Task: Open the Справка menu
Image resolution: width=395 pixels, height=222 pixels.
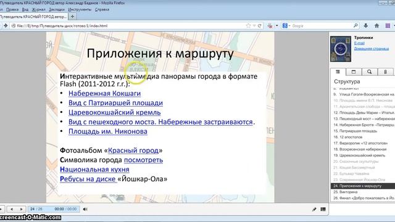Action: tap(102, 10)
